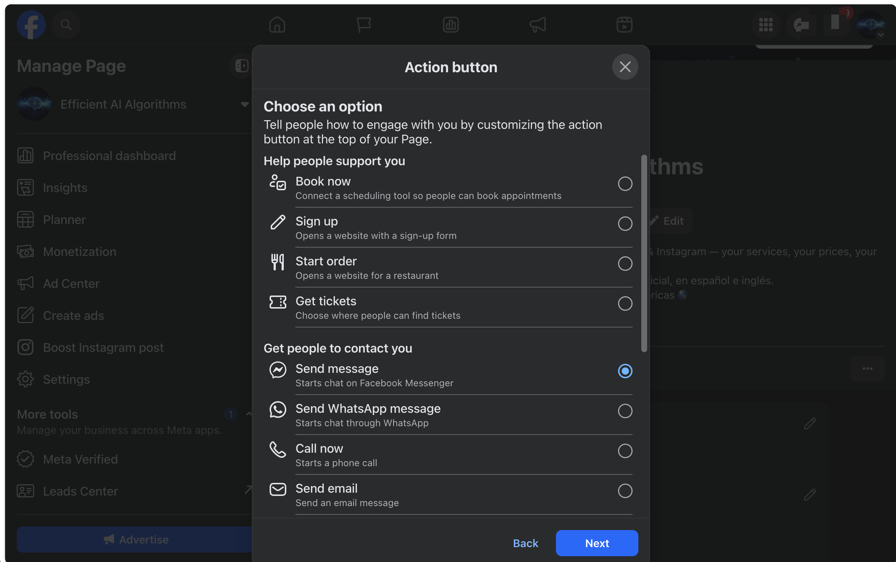Open the Facebook logo home link
896x562 pixels.
[31, 25]
